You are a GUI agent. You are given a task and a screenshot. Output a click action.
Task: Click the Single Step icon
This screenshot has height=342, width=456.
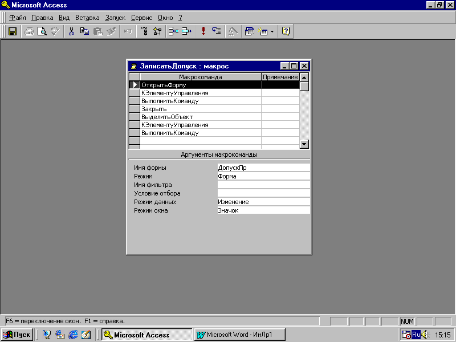(x=217, y=31)
